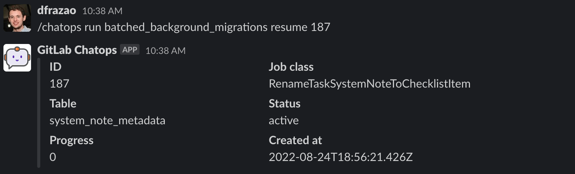Screen dimensions: 575x174
Task: Click GitLab Chatops' 10:38 AM timestamp
Action: (x=165, y=50)
